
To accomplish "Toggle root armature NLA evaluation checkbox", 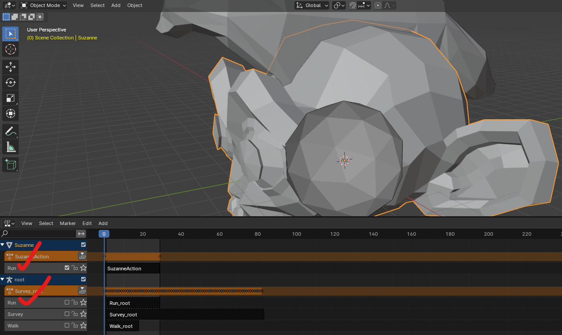I will (83, 279).
